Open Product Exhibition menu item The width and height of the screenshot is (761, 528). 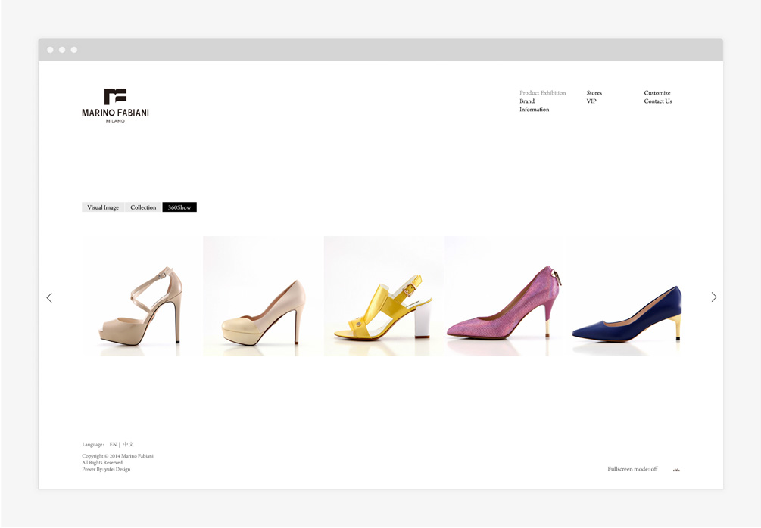click(x=542, y=93)
